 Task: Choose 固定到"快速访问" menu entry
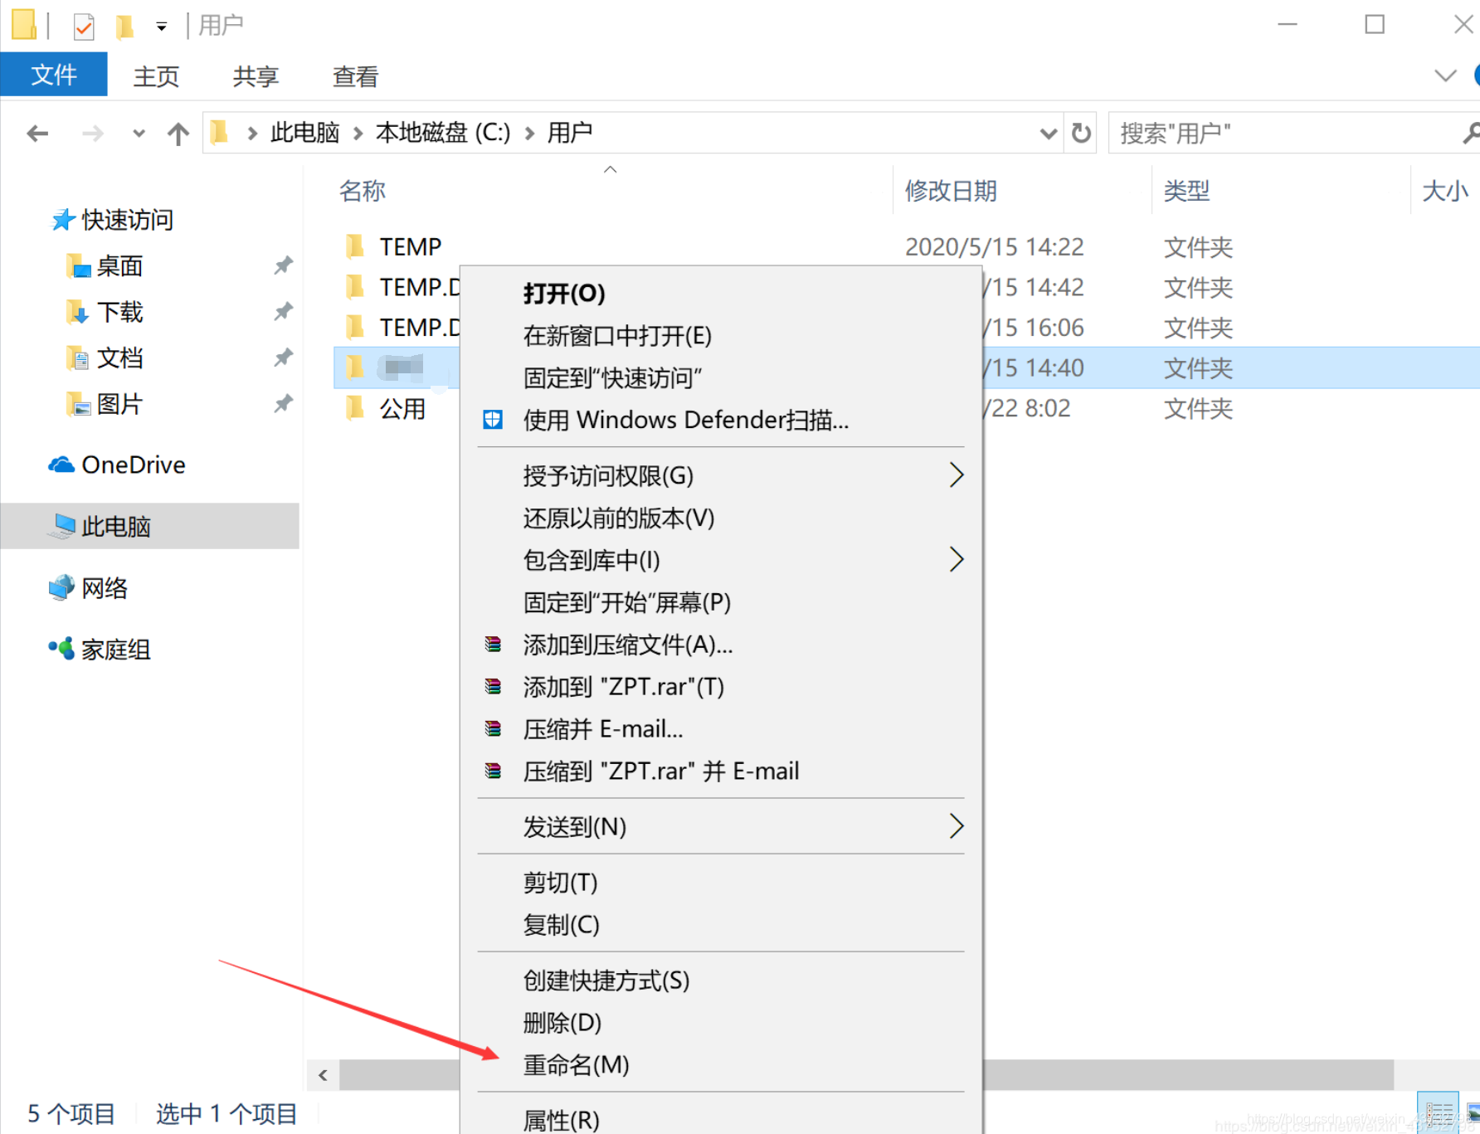pos(721,377)
